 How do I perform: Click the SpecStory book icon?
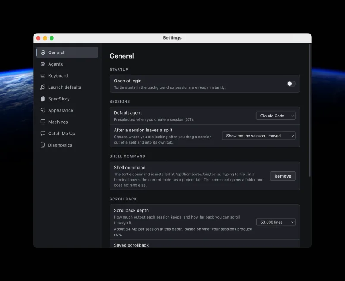pos(43,99)
